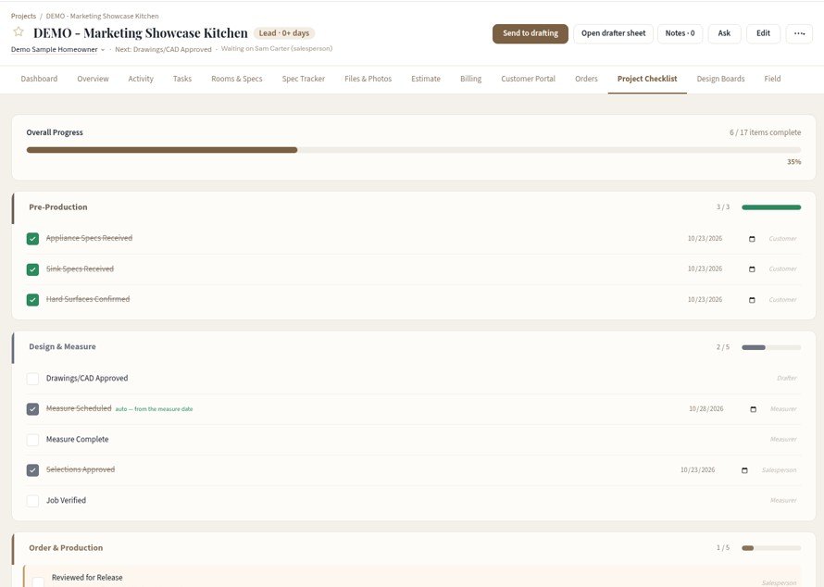Uncheck Hard Surfaces Confirmed
This screenshot has width=824, height=587.
(32, 300)
